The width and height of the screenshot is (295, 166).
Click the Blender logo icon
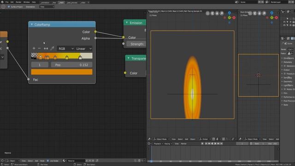2,2
